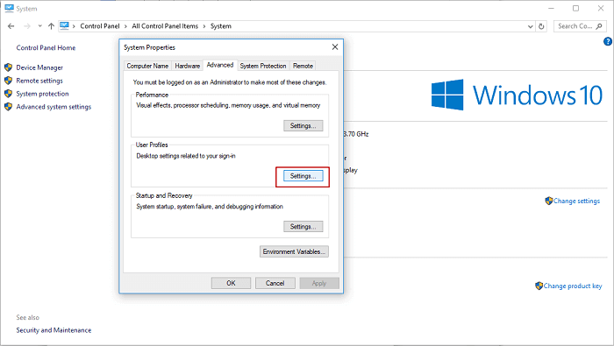The width and height of the screenshot is (614, 346).
Task: Click the shield icon beside Change settings
Action: (548, 201)
